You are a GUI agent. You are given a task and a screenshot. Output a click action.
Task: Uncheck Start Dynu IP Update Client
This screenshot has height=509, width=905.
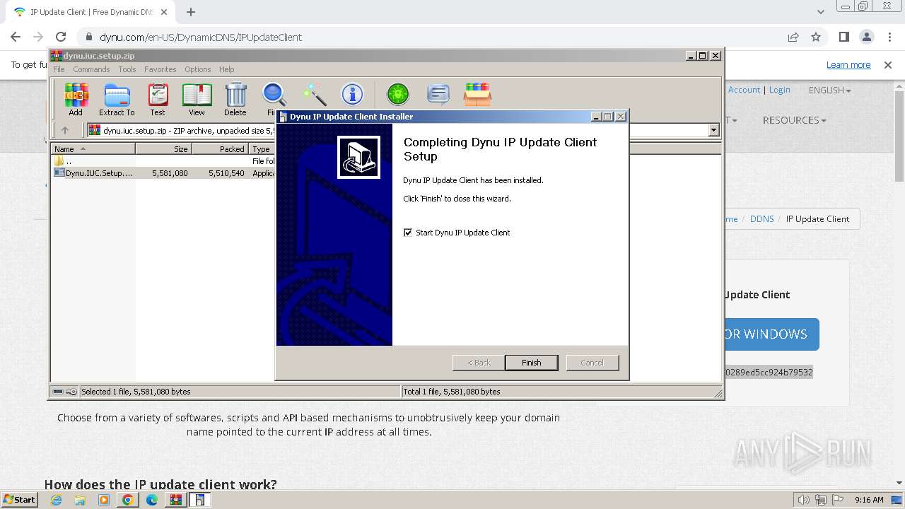[x=408, y=233]
